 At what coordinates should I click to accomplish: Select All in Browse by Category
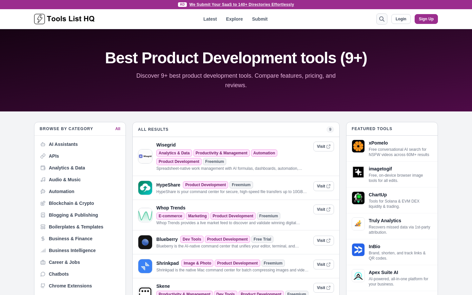click(x=118, y=129)
